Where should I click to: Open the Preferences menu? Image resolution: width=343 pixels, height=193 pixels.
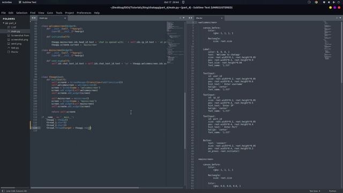point(84,13)
